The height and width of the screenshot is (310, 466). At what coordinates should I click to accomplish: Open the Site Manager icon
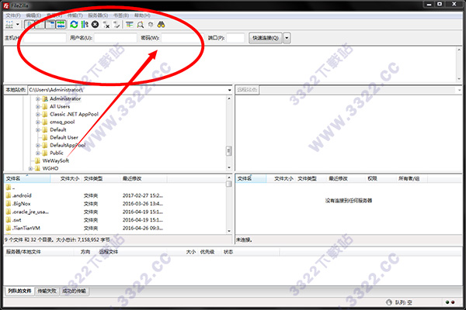pyautogui.click(x=9, y=25)
